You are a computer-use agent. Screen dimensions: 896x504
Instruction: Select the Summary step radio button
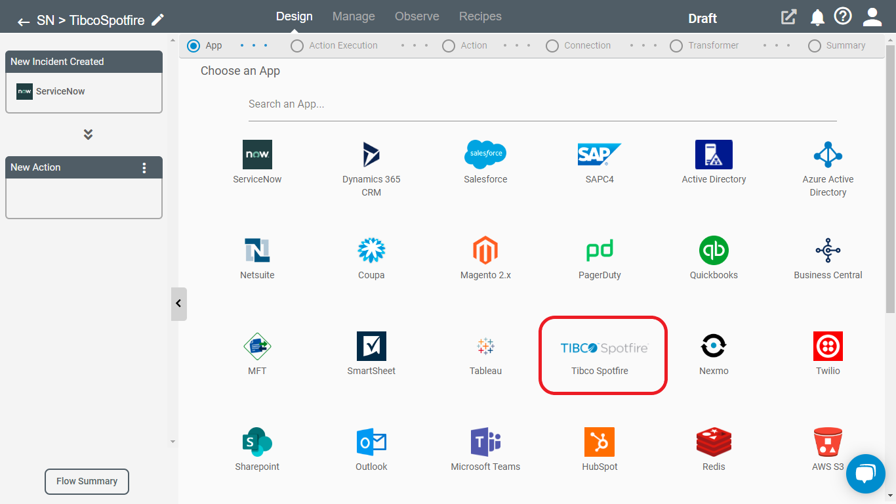(815, 46)
